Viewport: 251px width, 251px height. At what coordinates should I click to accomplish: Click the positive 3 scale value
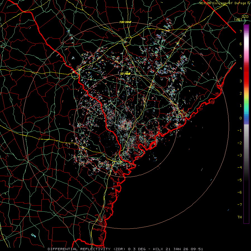(x=241, y=81)
